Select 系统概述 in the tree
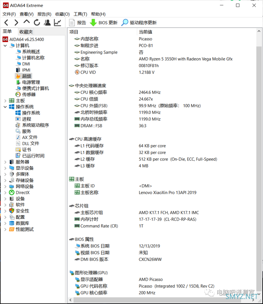Viewport: 263px width, 304px height. click(28, 52)
